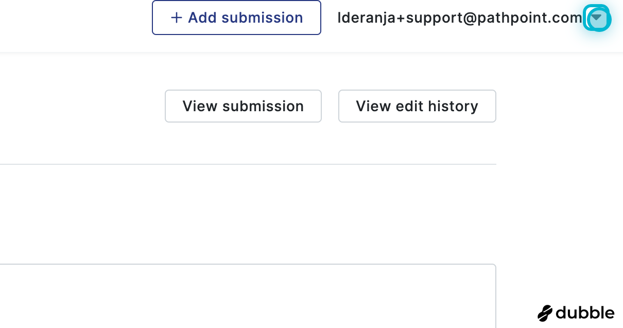
Task: Click the dubble watermark in bottom corner
Action: pyautogui.click(x=576, y=313)
